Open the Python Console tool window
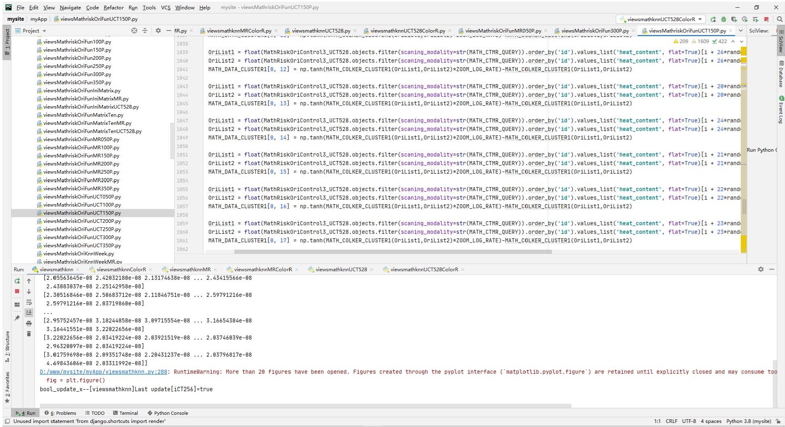 pyautogui.click(x=168, y=413)
